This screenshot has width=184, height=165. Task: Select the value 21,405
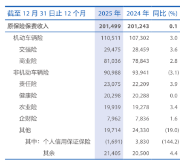click(x=112, y=153)
